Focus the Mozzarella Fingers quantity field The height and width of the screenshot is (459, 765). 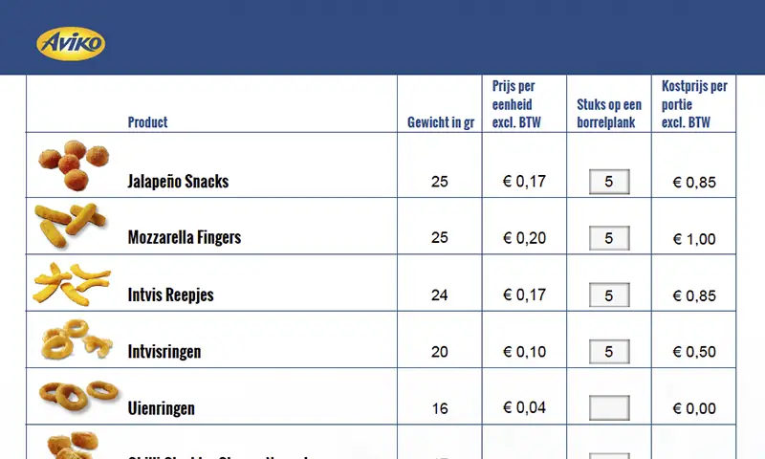609,238
